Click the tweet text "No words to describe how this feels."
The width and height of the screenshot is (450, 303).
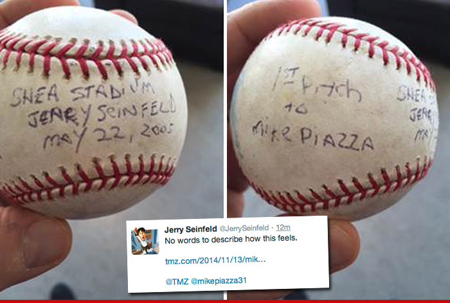(231, 239)
